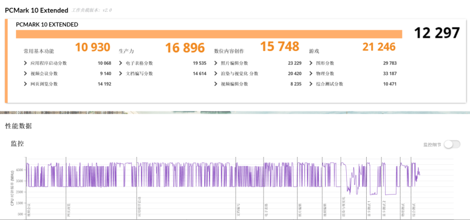Screen dimensions: 470x220
Task: Expand the 应用程序启动分数 chevron
Action: click(25, 63)
